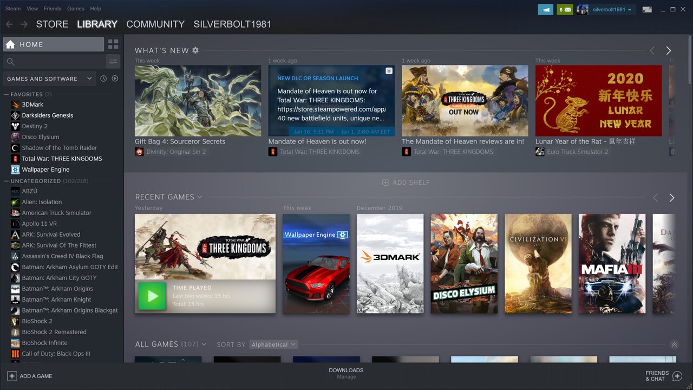Open the Games and Software dropdown
The width and height of the screenshot is (693, 390).
click(49, 79)
